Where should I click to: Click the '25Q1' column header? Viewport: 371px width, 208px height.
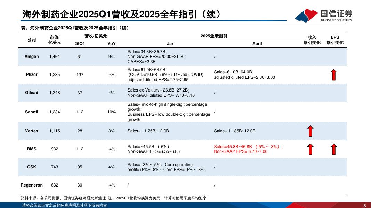[x=80, y=44]
